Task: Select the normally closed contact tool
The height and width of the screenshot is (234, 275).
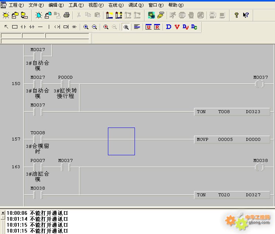Action: point(32,27)
